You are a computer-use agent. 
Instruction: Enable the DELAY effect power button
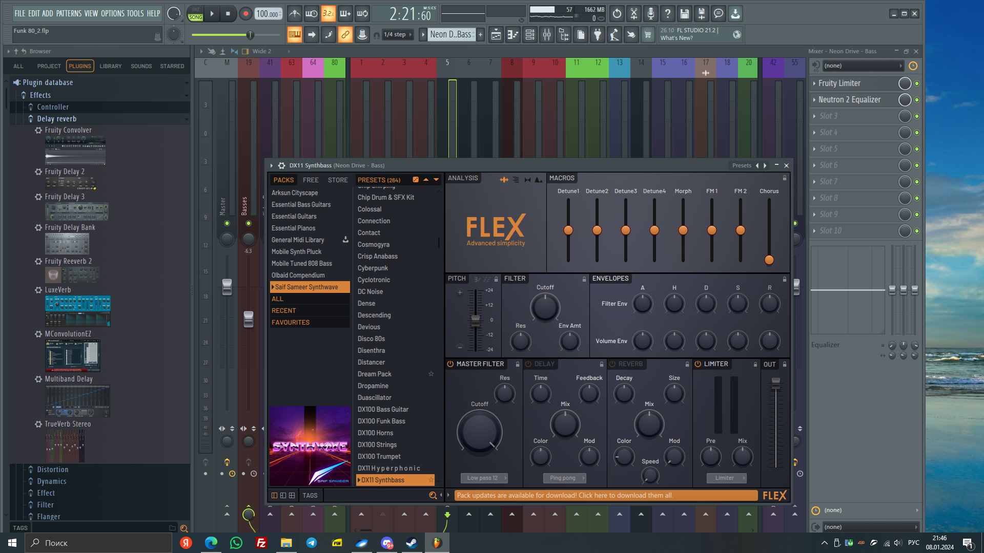[x=528, y=364]
